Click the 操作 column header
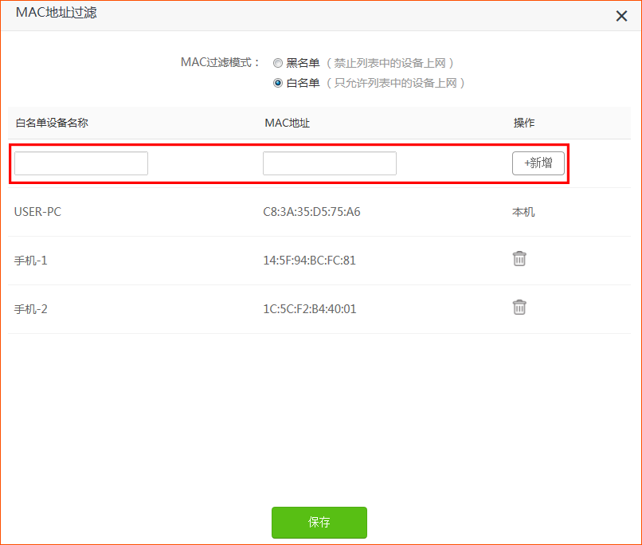Screen dimensions: 642x545 point(523,123)
